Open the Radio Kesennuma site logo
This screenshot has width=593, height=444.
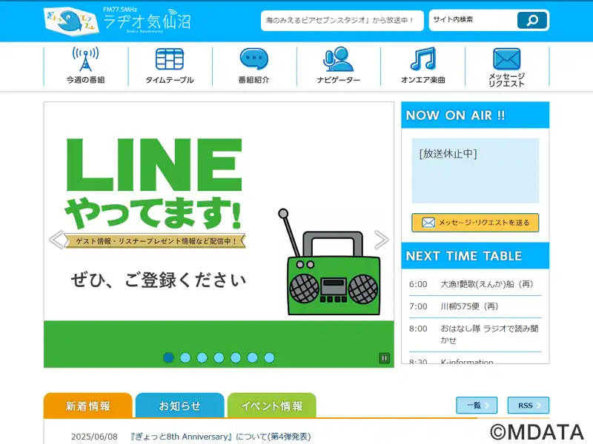point(118,21)
